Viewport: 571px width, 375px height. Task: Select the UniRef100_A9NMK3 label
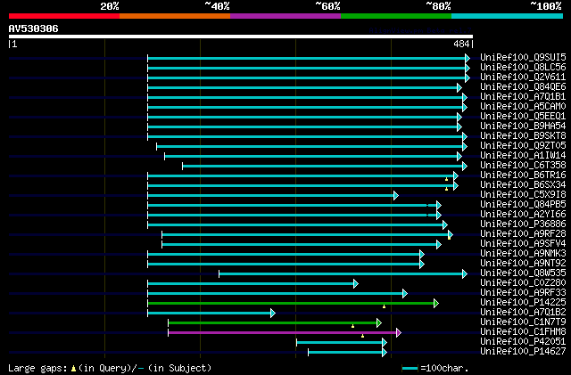(523, 254)
